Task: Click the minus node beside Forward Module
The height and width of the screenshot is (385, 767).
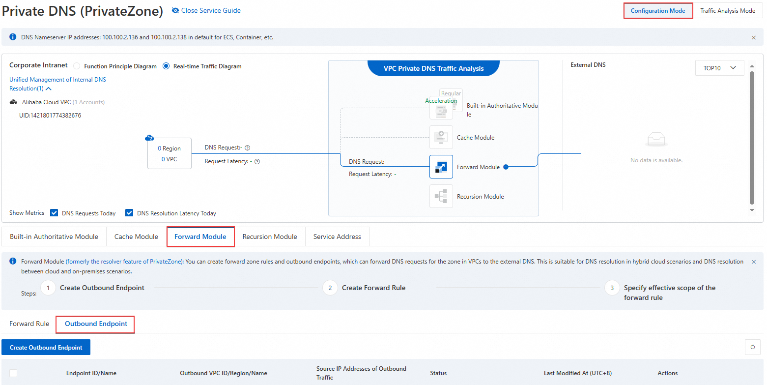Action: pyautogui.click(x=506, y=167)
